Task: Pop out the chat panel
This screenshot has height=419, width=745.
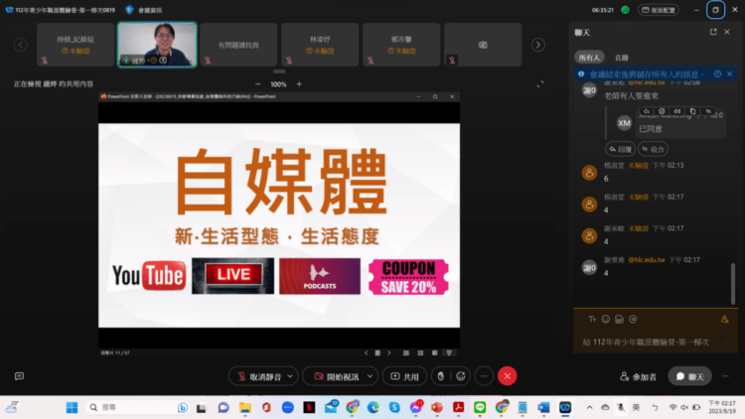Action: point(713,32)
